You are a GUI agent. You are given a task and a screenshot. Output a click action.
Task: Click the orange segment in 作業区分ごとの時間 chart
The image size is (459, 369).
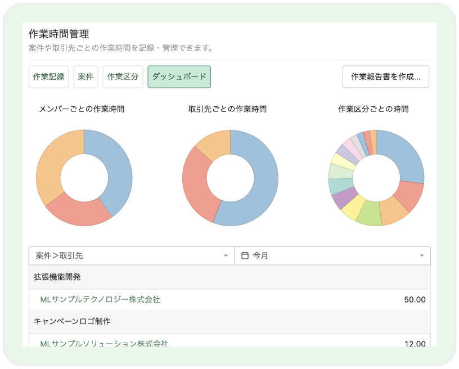coord(393,213)
